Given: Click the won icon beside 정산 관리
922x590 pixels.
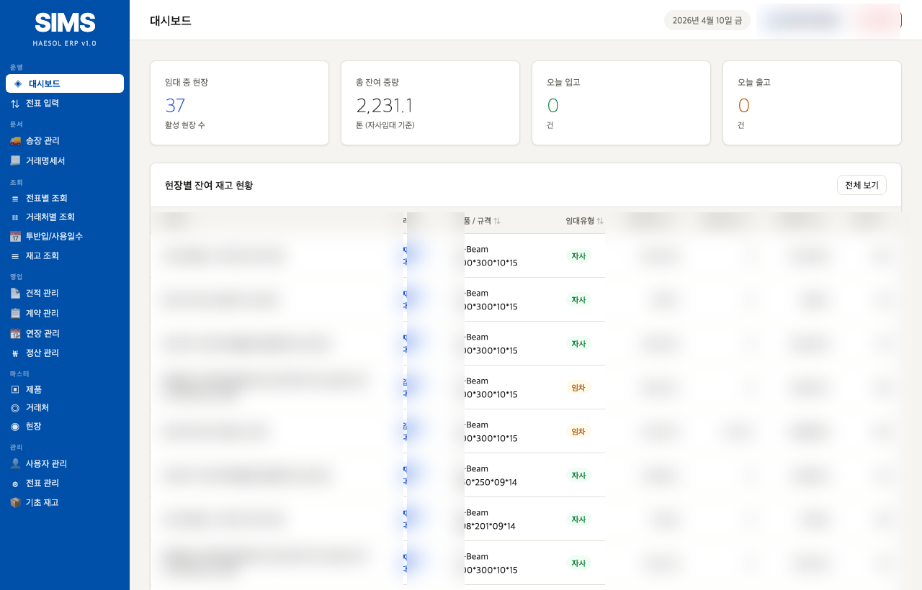Looking at the screenshot, I should (x=15, y=353).
